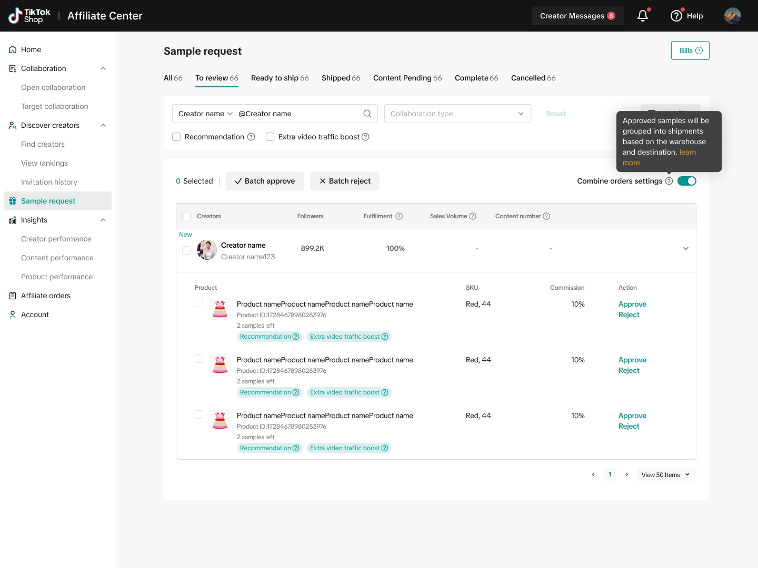The width and height of the screenshot is (758, 568).
Task: Click info icon beside Combine orders settings
Action: [x=669, y=181]
